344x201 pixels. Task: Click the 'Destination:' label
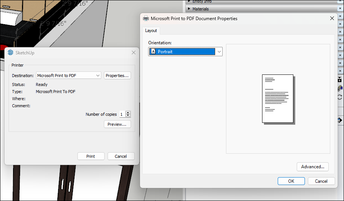[23, 76]
